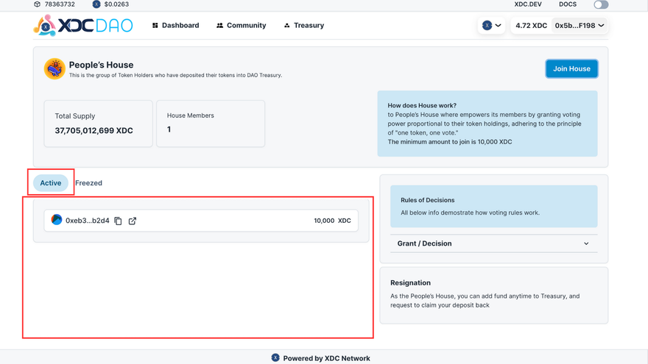This screenshot has width=648, height=364.
Task: Click the People's House avatar icon
Action: point(54,69)
